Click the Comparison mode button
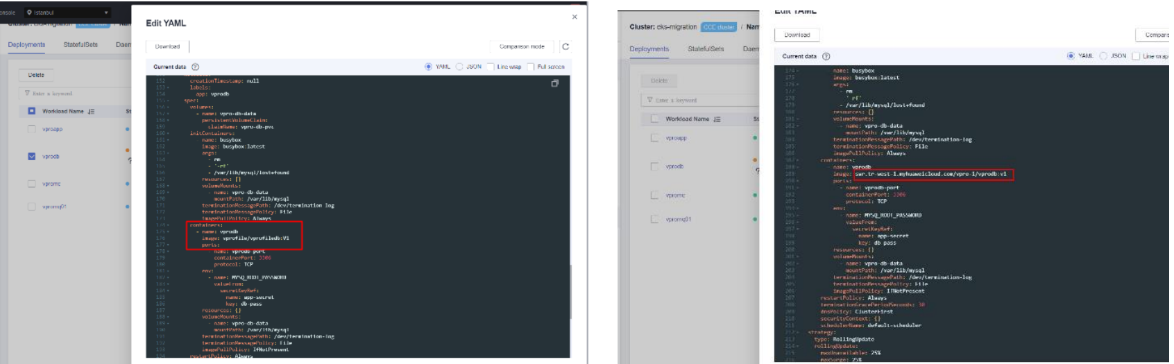The width and height of the screenshot is (1174, 364). point(522,46)
